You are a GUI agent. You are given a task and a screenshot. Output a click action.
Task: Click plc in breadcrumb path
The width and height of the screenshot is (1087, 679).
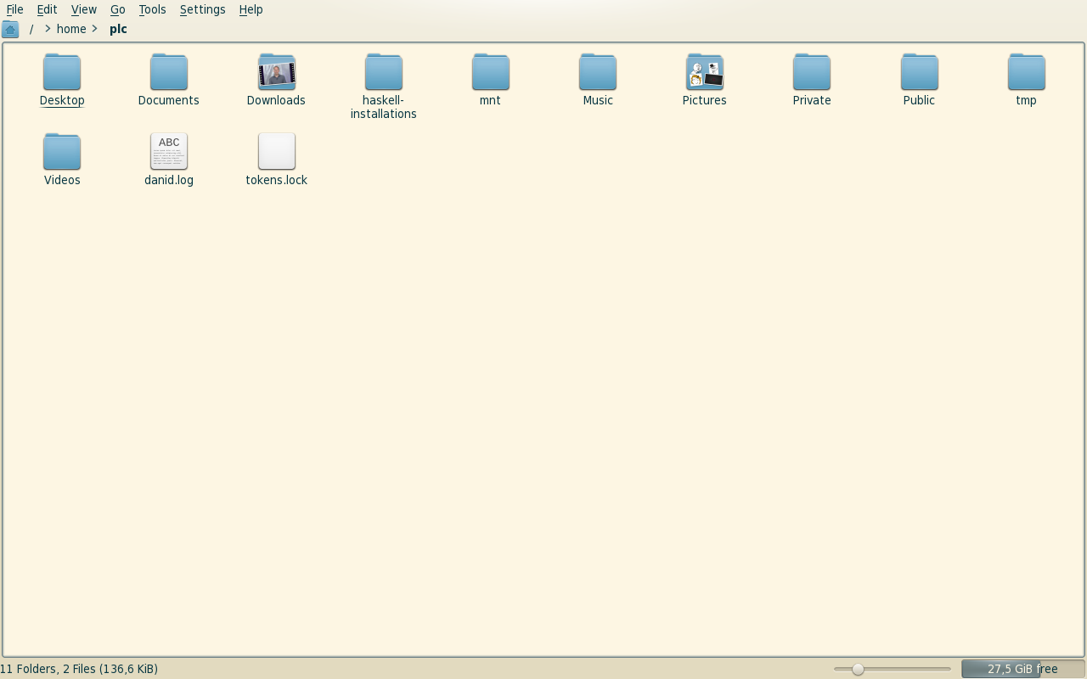coord(118,29)
